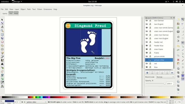Image resolution: width=185 pixels, height=104 pixels.
Task: Select the Spray tool
Action: point(2,68)
